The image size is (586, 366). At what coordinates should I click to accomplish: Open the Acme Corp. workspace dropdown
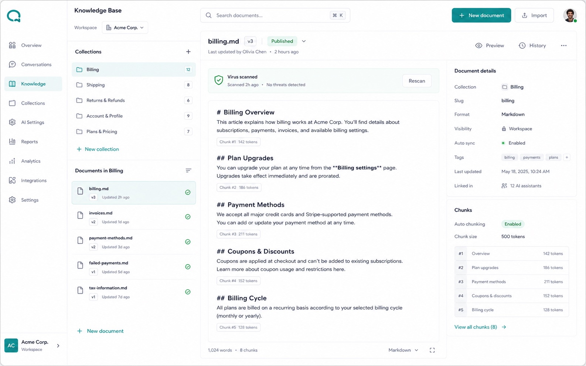pyautogui.click(x=125, y=28)
